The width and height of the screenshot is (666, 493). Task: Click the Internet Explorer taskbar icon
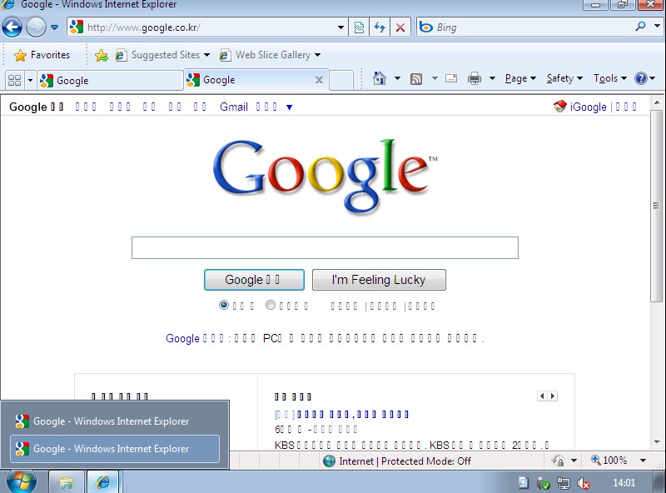[103, 482]
